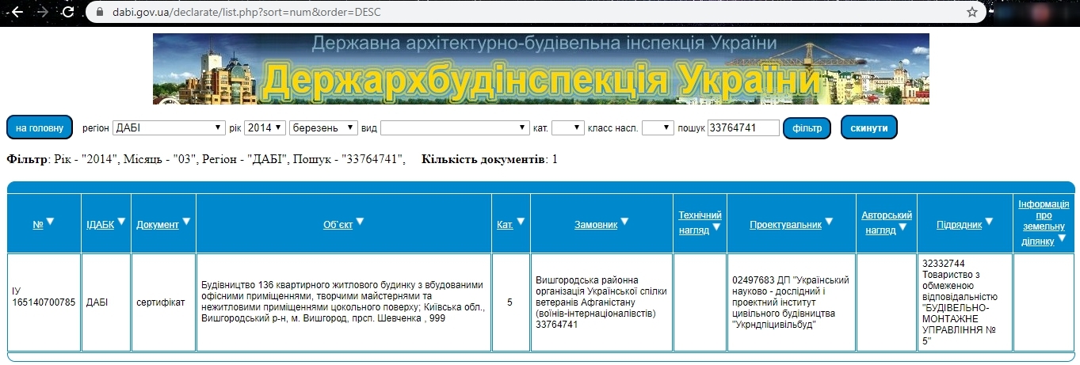Click sort arrow next to Інформація про земельну ділянку

click(1062, 238)
